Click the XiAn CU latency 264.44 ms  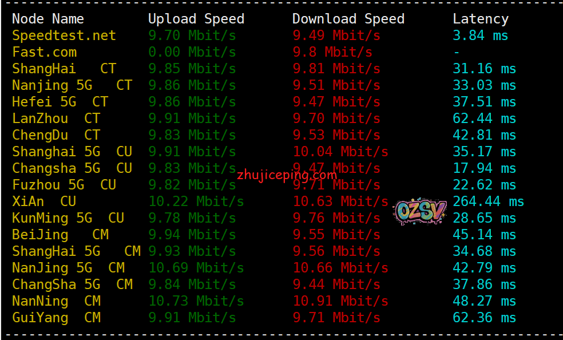(488, 201)
